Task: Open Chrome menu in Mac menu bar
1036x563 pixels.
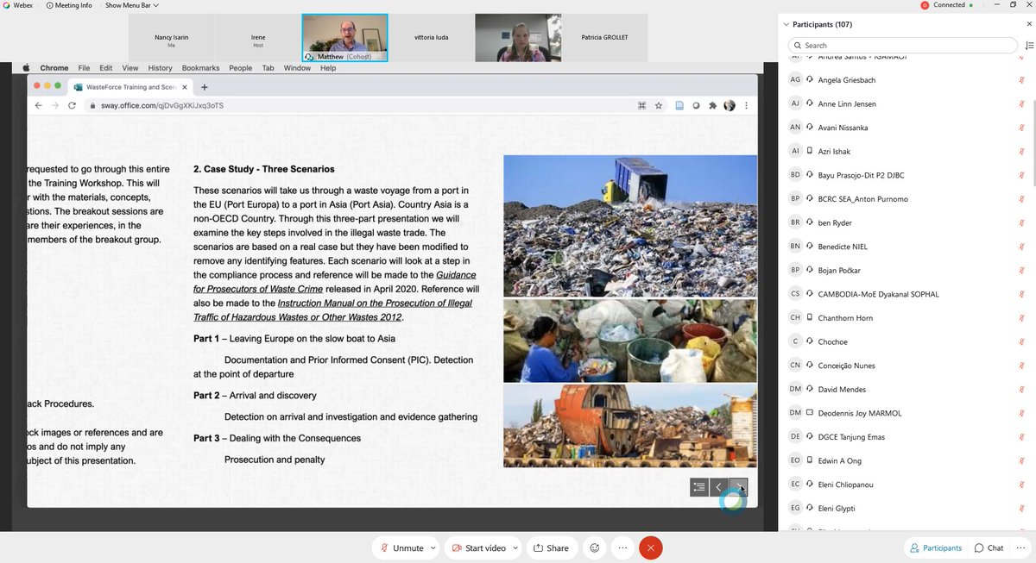Action: (x=54, y=68)
